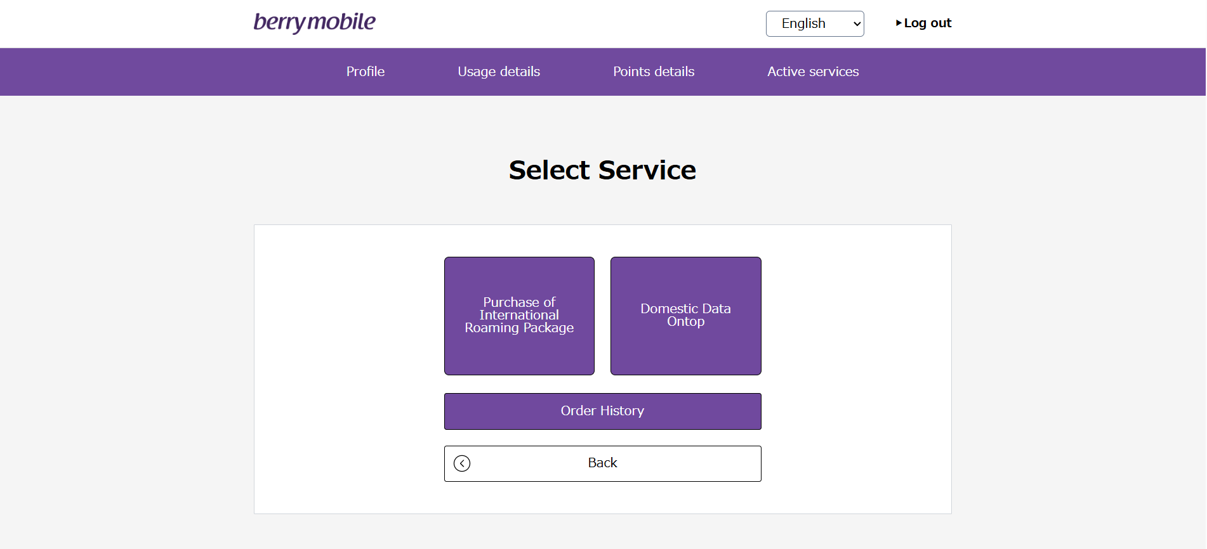
Task: Click the language selector's down-arrow chevron
Action: (x=857, y=24)
